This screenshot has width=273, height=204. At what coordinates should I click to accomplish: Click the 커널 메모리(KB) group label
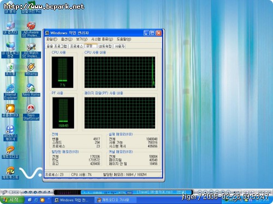tap(121, 152)
